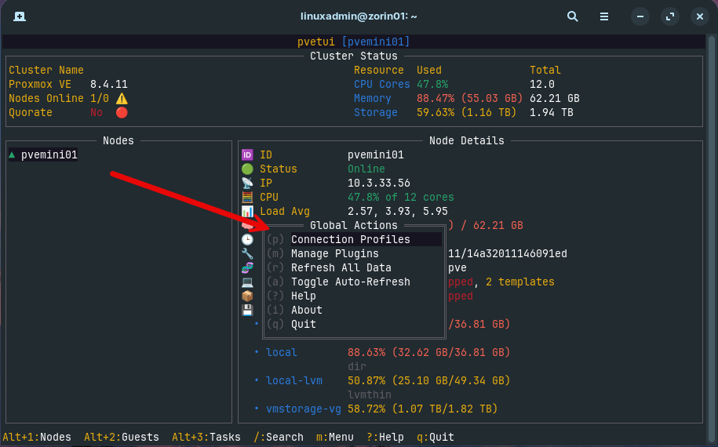Open the terminal hamburger menu
This screenshot has height=447, width=718.
pyautogui.click(x=604, y=16)
